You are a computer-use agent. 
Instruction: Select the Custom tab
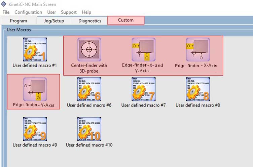tap(126, 20)
